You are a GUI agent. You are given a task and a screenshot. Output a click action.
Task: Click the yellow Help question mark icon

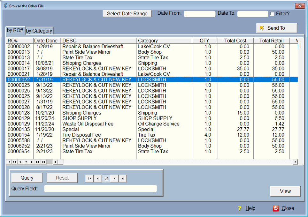[x=239, y=208]
